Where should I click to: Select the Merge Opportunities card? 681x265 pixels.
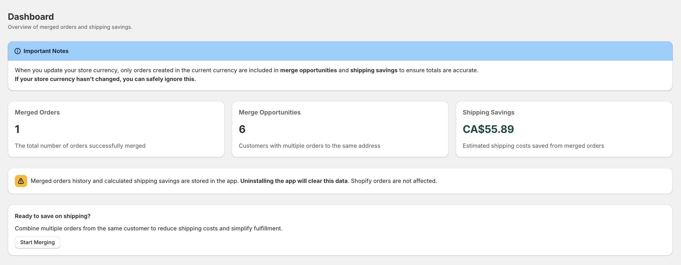tap(340, 129)
